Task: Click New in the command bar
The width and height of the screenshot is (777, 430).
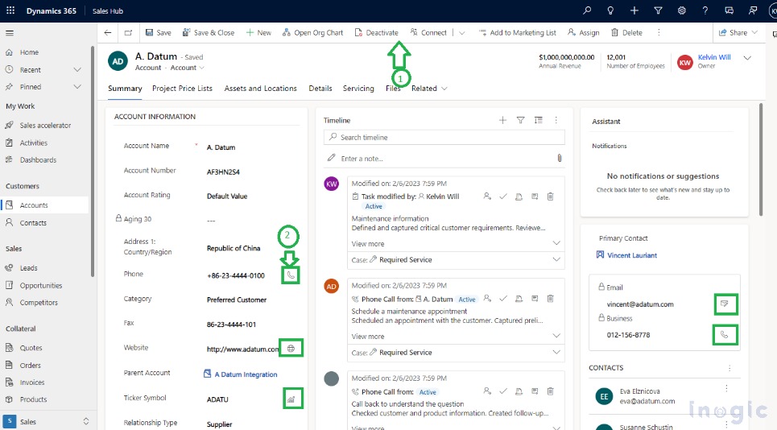Action: (x=258, y=33)
